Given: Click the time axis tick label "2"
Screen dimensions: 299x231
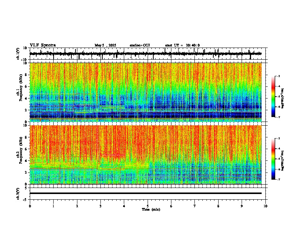Looking at the screenshot, I should (x=77, y=206).
